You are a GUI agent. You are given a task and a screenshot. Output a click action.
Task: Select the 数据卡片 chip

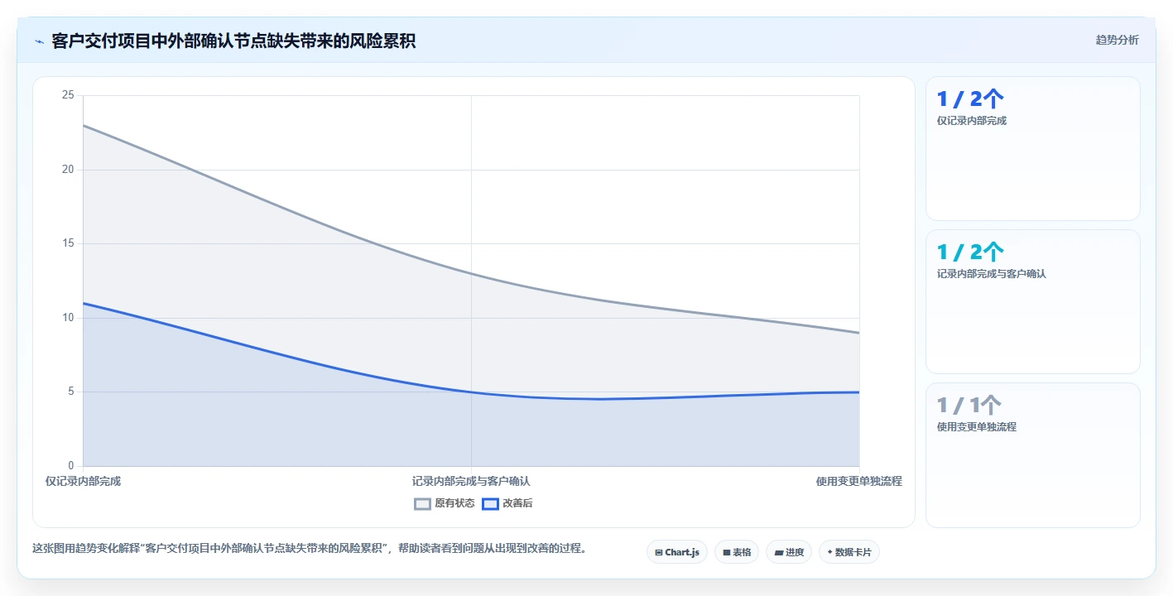[849, 552]
